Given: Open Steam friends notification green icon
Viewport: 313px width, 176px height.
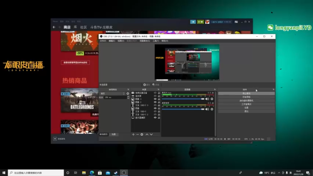Looking at the screenshot, I should coord(200,22).
